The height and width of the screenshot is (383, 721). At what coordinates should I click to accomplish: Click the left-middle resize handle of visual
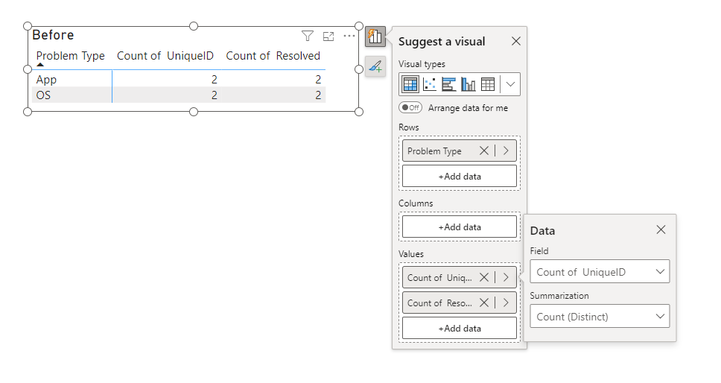pyautogui.click(x=28, y=69)
